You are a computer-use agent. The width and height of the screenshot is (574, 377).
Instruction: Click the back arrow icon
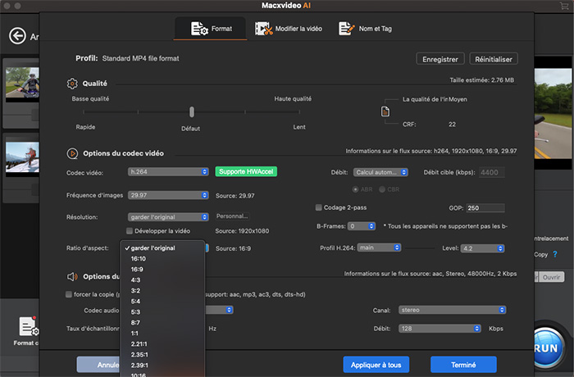coord(17,36)
